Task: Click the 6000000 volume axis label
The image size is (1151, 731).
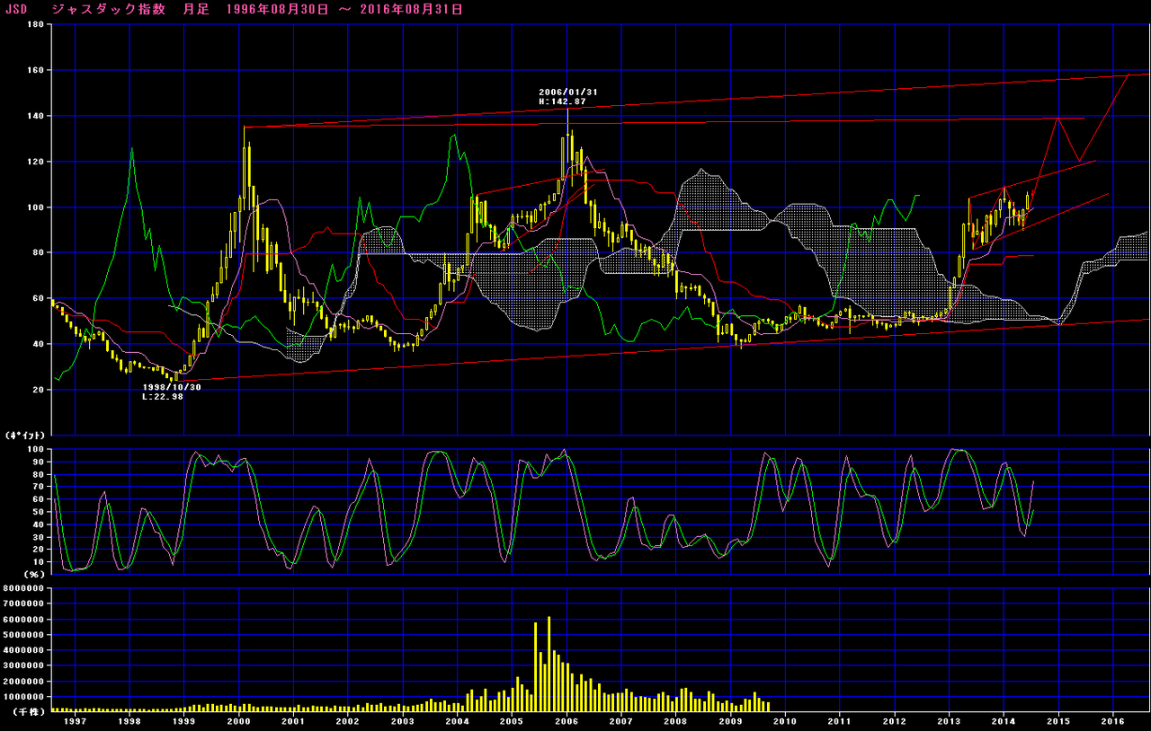Action: point(25,619)
